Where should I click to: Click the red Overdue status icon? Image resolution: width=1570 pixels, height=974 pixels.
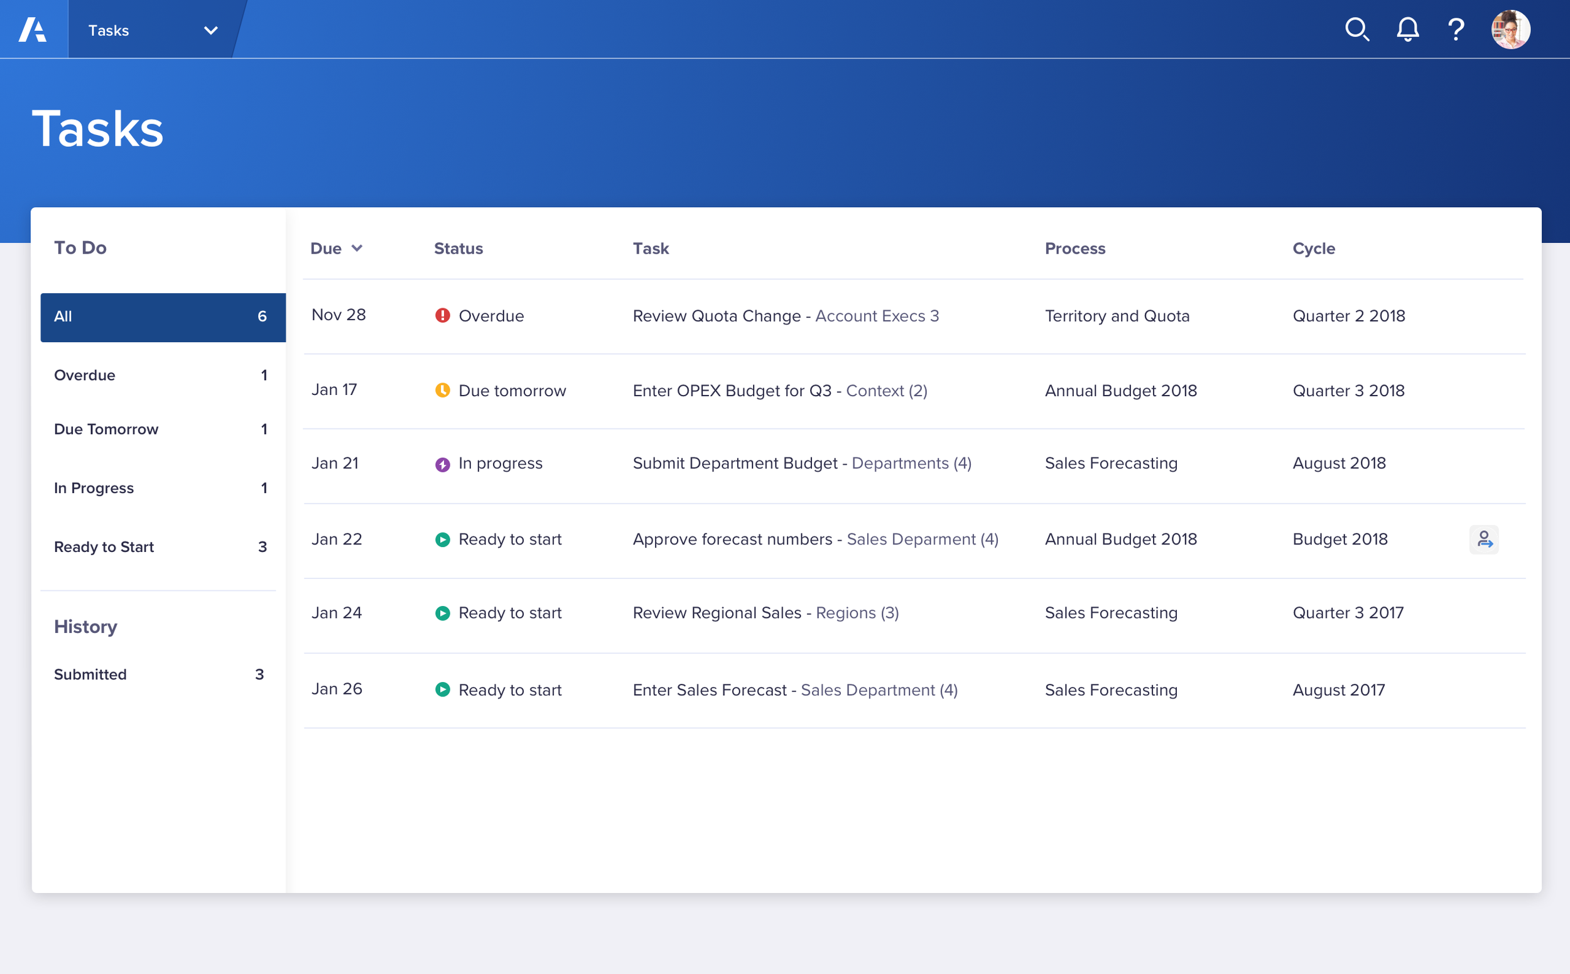443,316
